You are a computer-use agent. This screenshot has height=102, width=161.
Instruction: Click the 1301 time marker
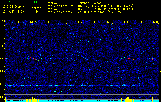tap(18, 22)
